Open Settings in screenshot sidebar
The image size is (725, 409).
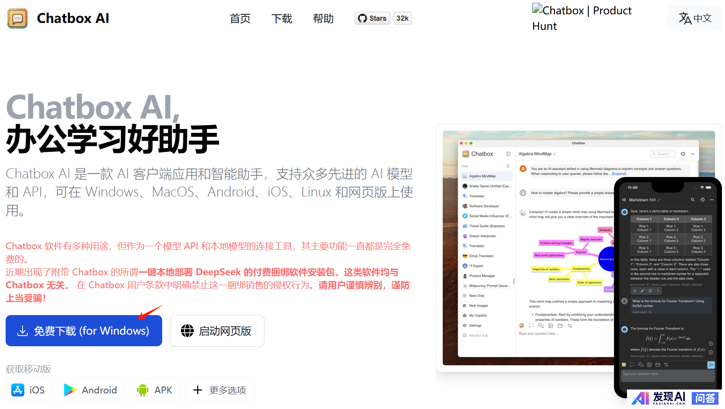[487, 325]
